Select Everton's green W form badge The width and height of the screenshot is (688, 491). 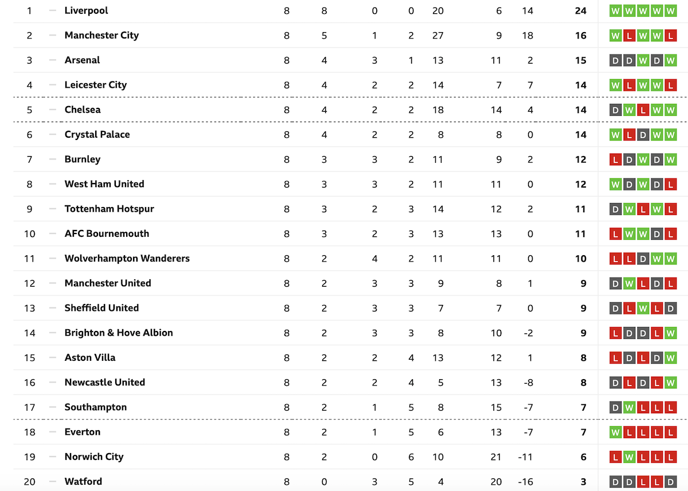(x=616, y=432)
